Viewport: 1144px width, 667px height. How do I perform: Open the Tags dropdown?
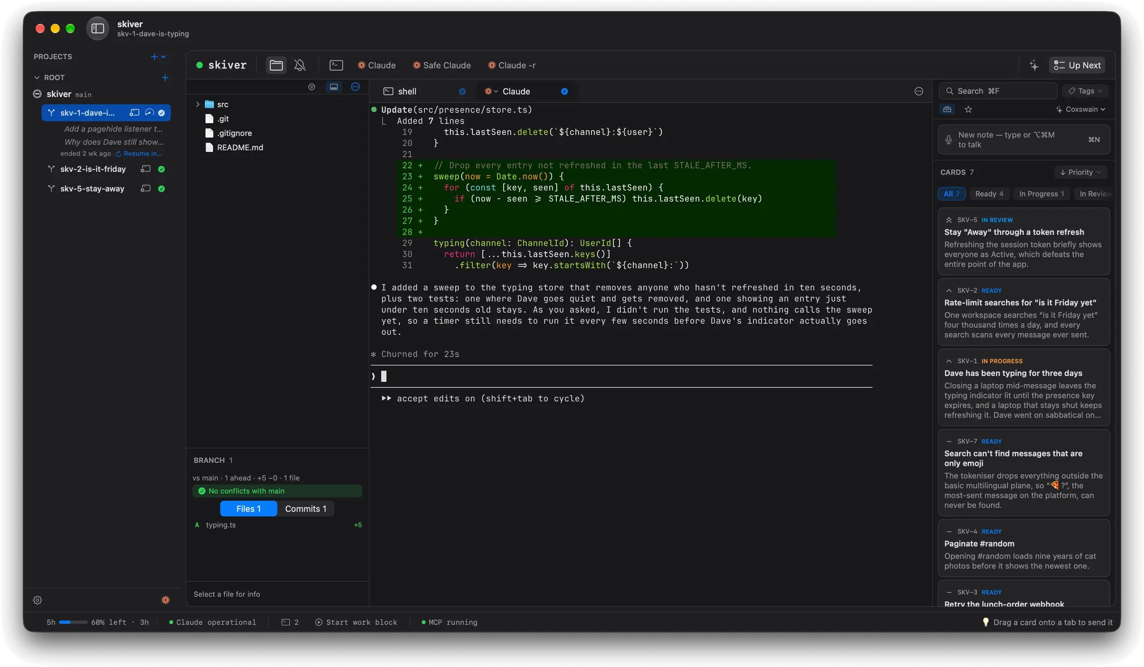click(1085, 91)
